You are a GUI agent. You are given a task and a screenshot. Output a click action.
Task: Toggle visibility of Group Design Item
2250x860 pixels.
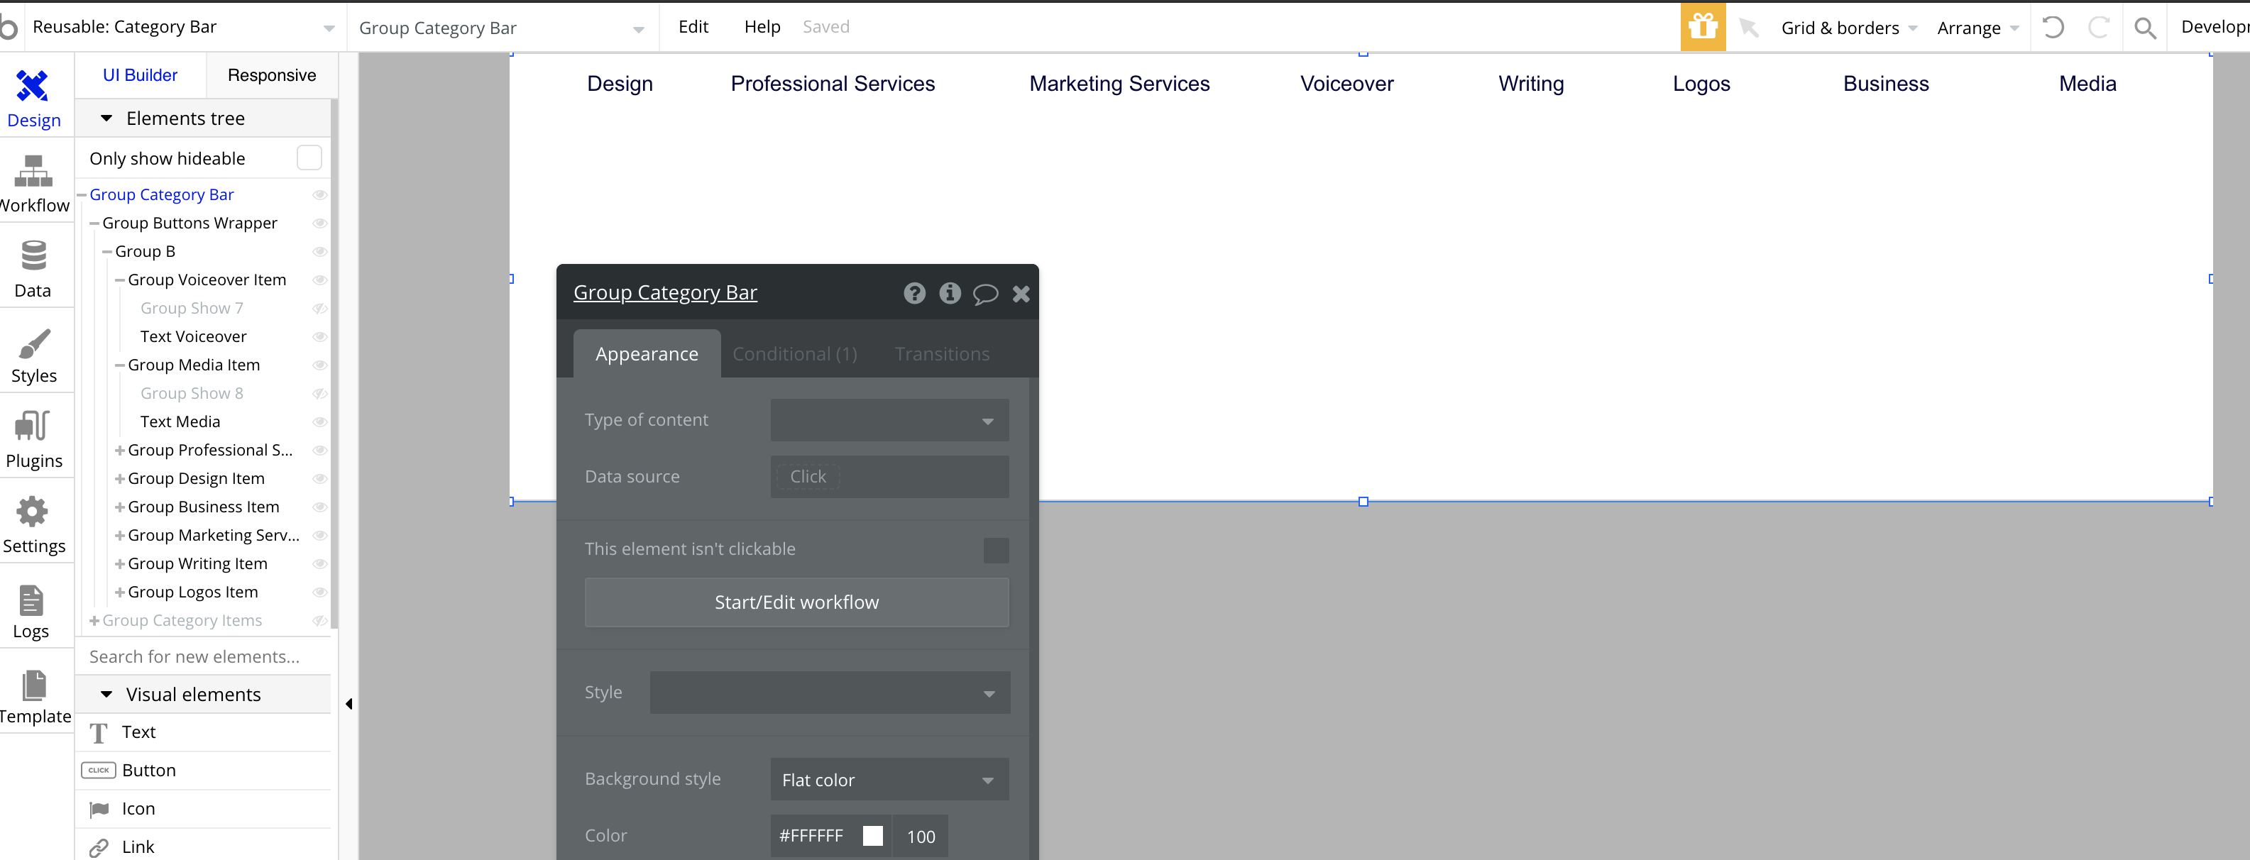click(x=319, y=478)
